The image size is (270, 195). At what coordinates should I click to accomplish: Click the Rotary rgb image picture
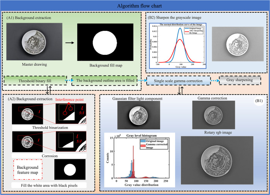coord(217,160)
